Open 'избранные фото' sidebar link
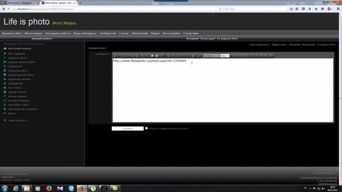Screen dimensions: 342x192 pos(18,70)
